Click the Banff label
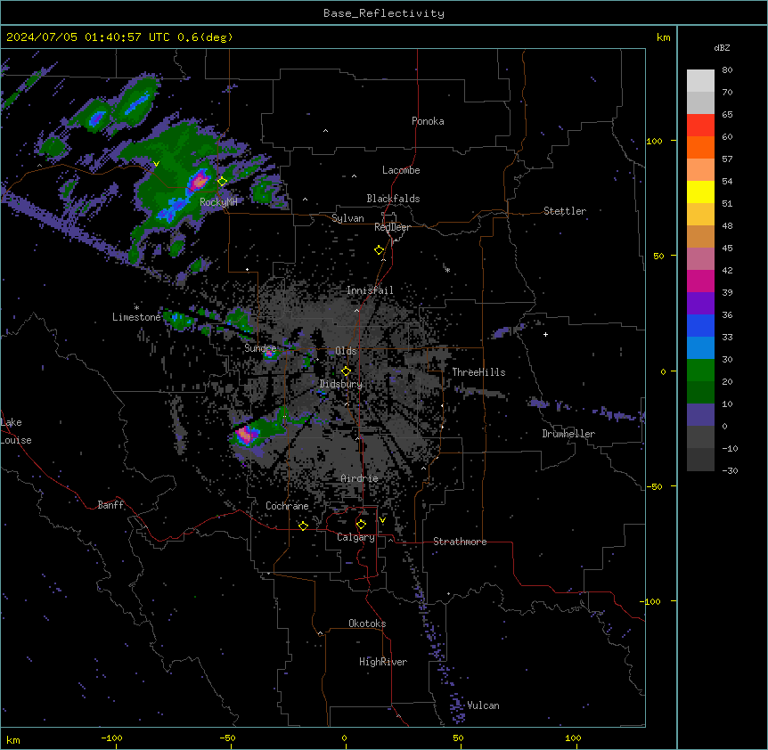The height and width of the screenshot is (750, 768). tap(110, 505)
